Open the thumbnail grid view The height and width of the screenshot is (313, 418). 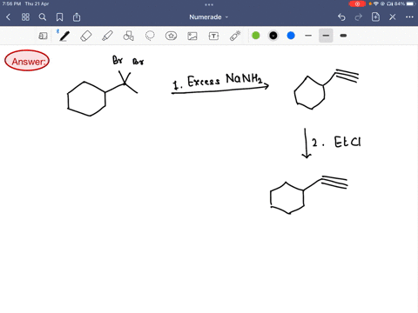pos(25,17)
